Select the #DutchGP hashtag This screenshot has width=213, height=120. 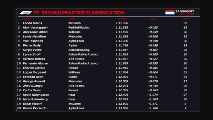pyautogui.click(x=187, y=14)
